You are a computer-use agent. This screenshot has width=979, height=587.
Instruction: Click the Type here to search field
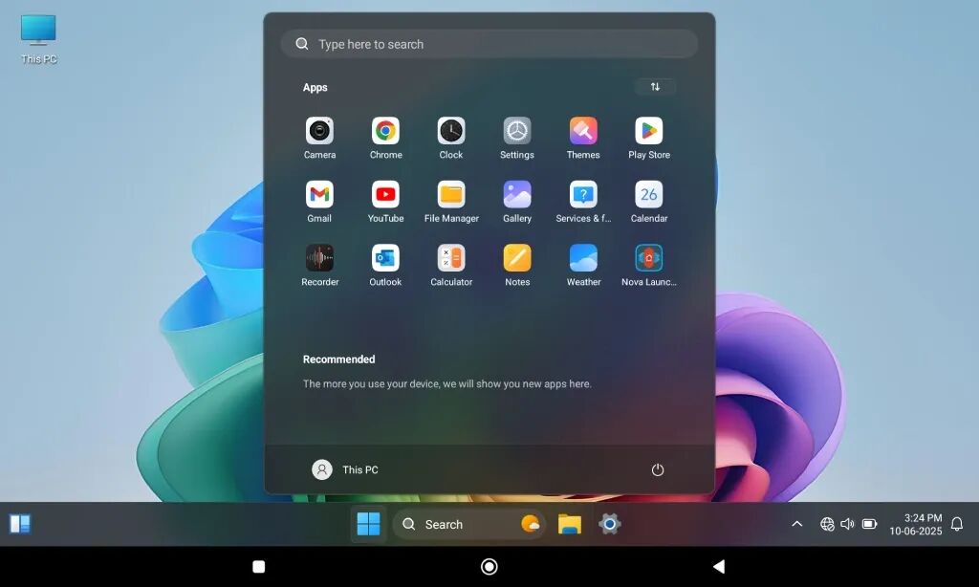point(489,44)
